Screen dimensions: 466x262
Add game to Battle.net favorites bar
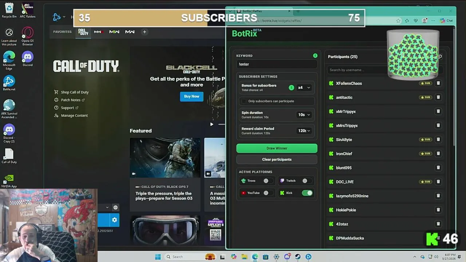click(x=145, y=32)
